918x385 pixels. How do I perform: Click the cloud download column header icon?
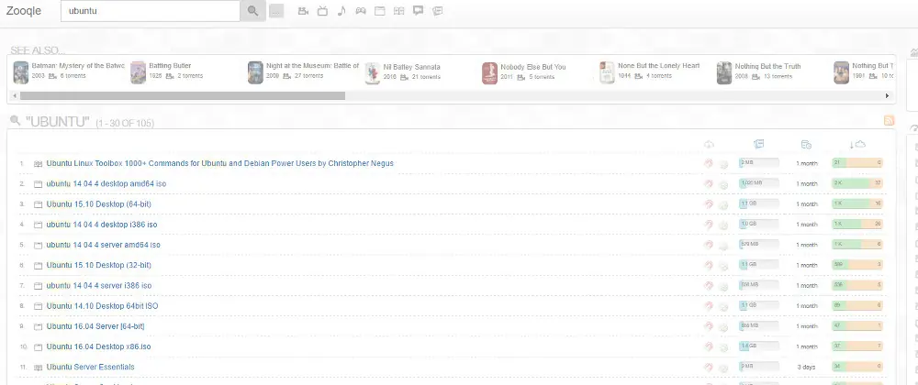[x=709, y=144]
